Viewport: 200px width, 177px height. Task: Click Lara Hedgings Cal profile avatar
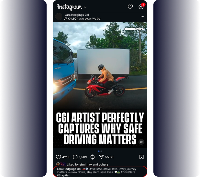(59, 16)
